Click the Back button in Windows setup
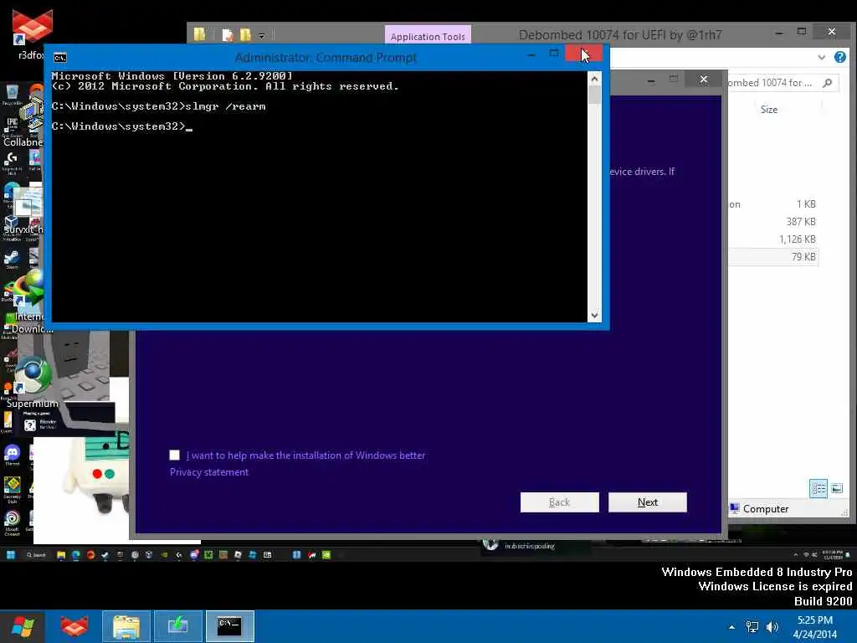Screen dimensions: 857x643 pyautogui.click(x=560, y=502)
